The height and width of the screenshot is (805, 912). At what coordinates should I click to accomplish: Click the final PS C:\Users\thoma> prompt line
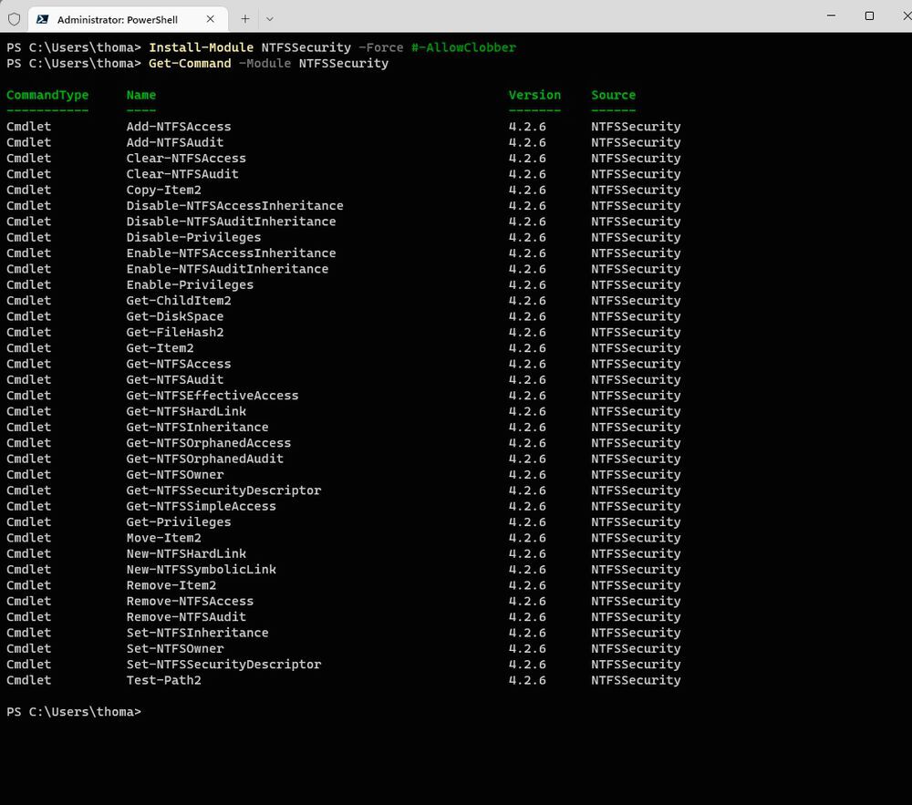pos(73,712)
